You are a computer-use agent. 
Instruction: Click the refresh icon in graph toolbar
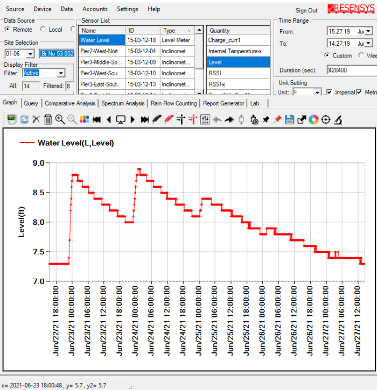click(24, 119)
